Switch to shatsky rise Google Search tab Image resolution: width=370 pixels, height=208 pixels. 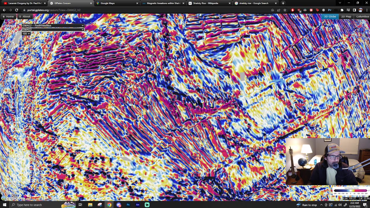pos(256,3)
